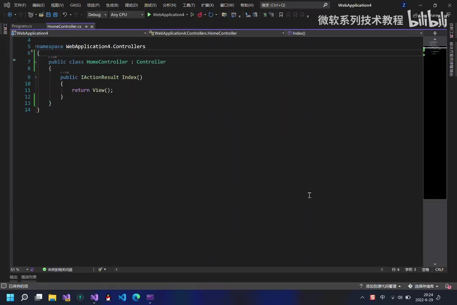Click the Save All icon
457x305 pixels.
(55, 14)
